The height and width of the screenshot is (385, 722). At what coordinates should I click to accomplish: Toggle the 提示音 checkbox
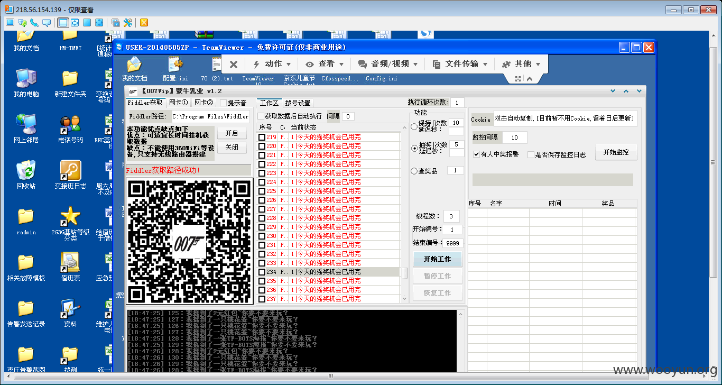point(223,103)
